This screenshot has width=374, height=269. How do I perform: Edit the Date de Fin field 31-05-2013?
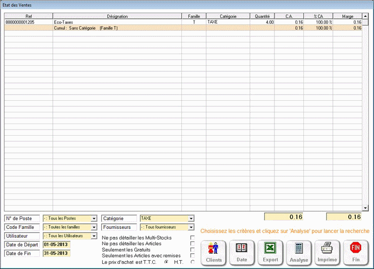pyautogui.click(x=57, y=253)
